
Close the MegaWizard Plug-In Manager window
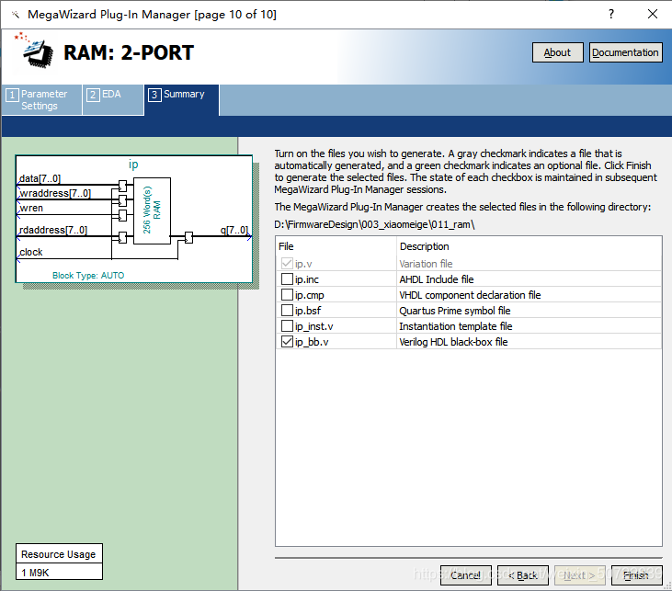(653, 14)
